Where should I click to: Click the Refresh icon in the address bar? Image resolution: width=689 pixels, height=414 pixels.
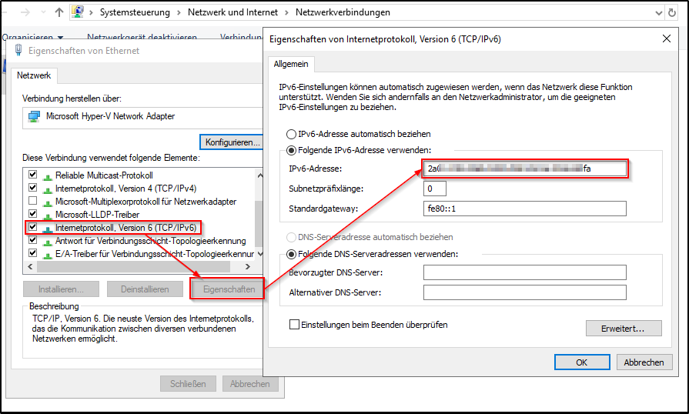coord(678,12)
